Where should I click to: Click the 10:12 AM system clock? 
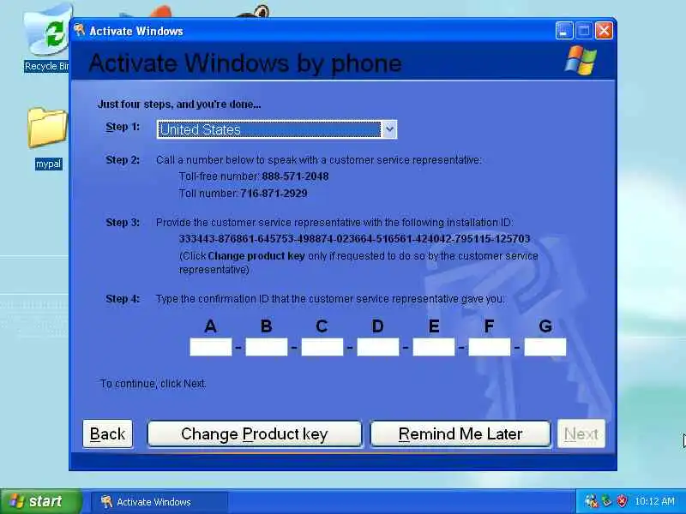point(654,501)
